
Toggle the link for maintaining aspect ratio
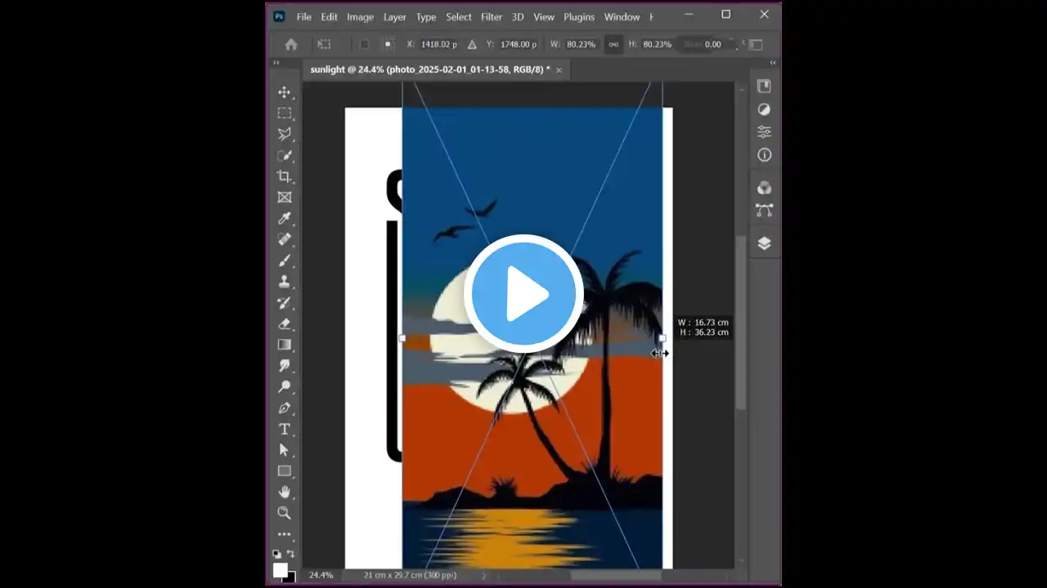pos(613,44)
